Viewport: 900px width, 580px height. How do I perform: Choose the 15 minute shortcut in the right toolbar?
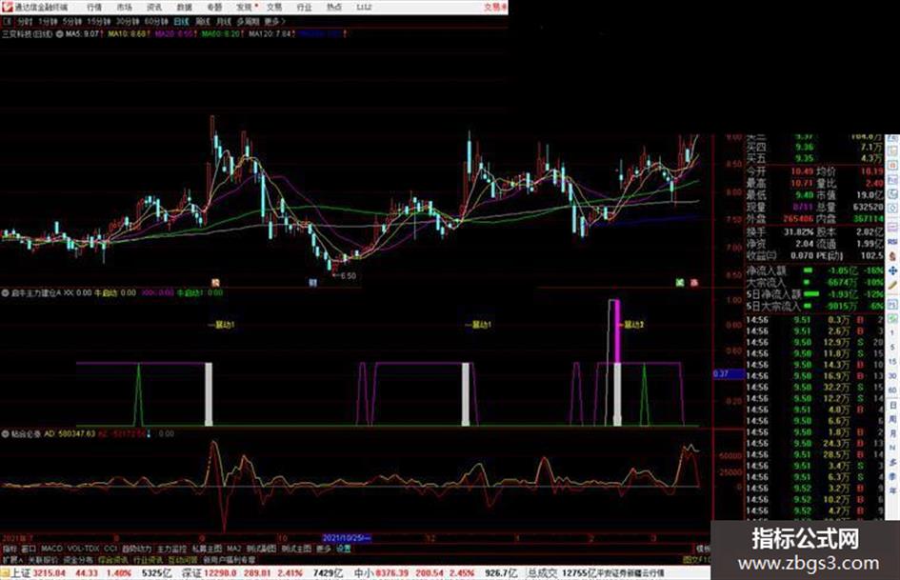click(892, 362)
